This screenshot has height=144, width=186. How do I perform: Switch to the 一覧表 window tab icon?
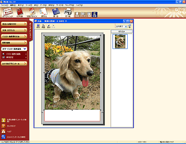(89, 14)
